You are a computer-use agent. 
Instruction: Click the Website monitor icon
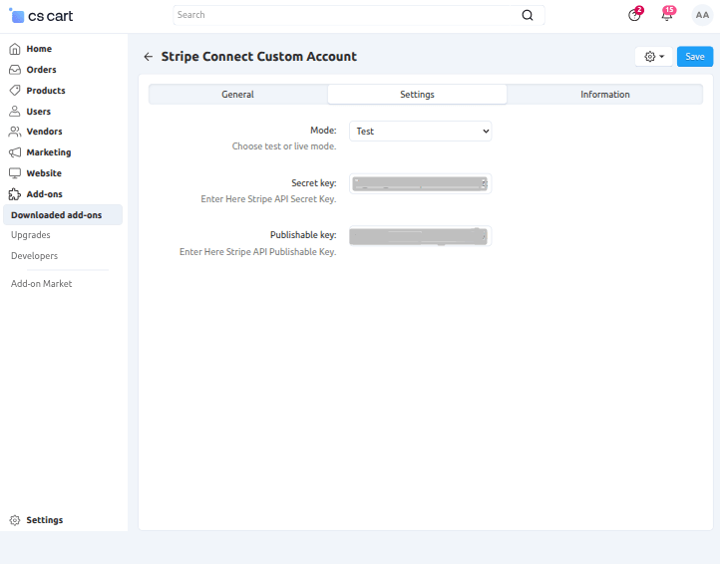pos(15,173)
